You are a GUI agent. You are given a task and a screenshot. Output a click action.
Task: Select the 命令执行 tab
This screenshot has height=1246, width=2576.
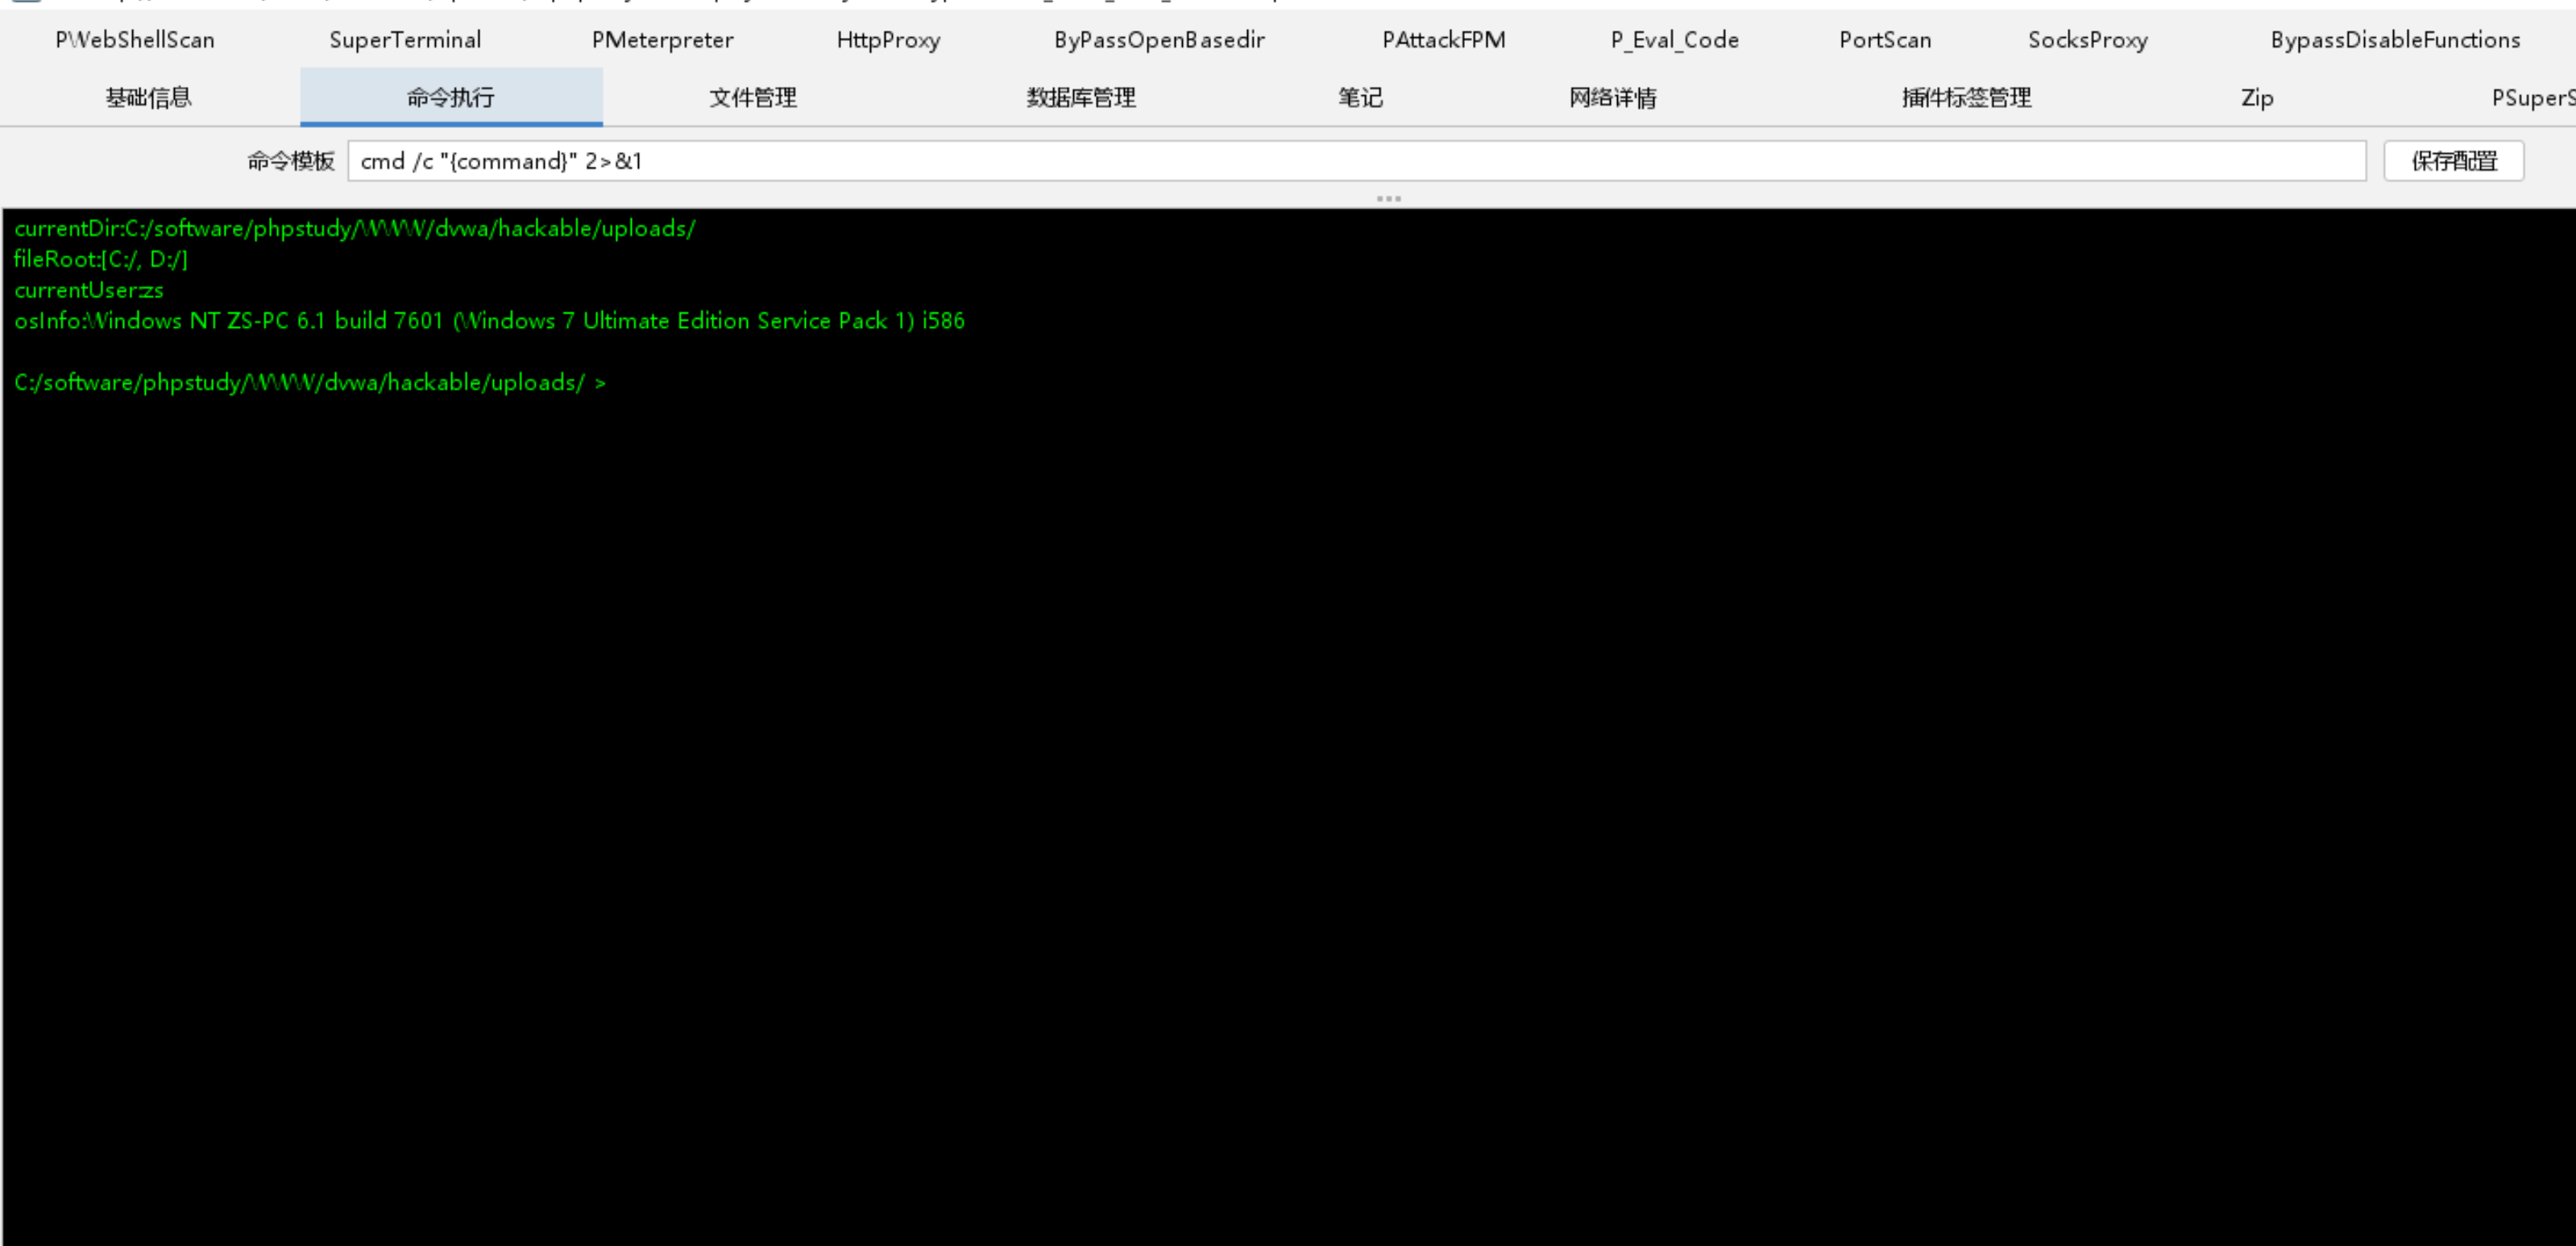tap(451, 97)
